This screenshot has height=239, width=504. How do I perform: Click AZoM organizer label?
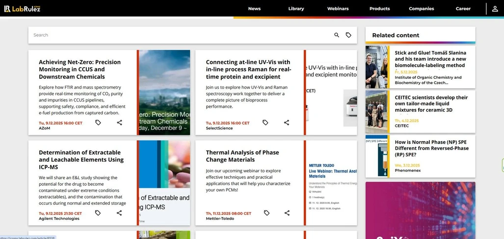(x=44, y=128)
